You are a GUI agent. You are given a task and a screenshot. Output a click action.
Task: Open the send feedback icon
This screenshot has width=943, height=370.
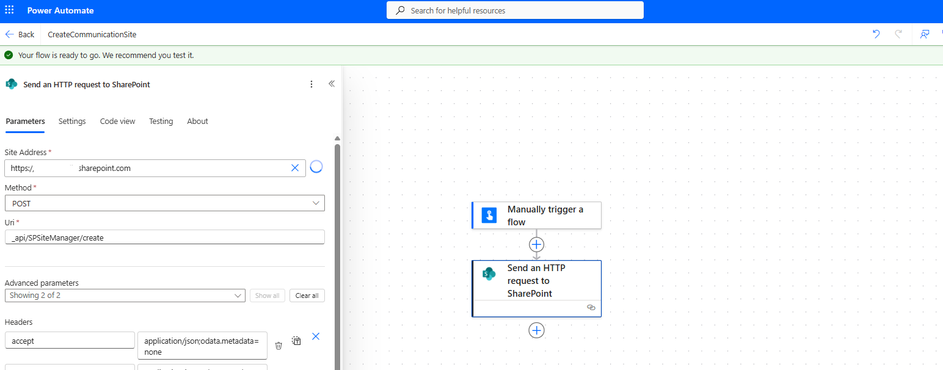tap(925, 34)
